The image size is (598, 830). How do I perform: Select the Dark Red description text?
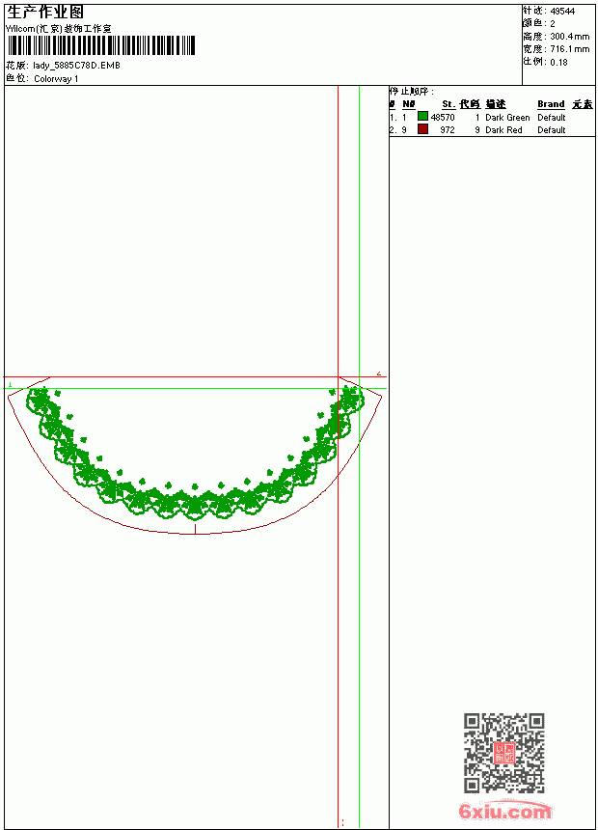[x=503, y=130]
